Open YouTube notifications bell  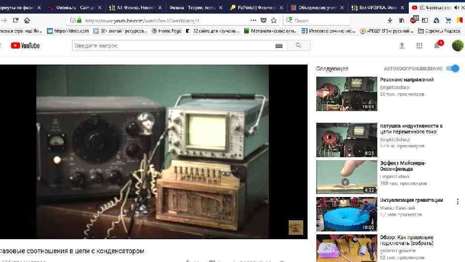pos(437,45)
